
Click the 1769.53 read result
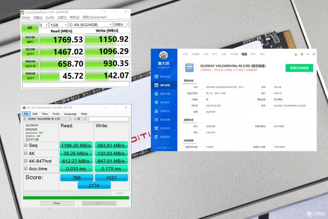tap(62, 39)
